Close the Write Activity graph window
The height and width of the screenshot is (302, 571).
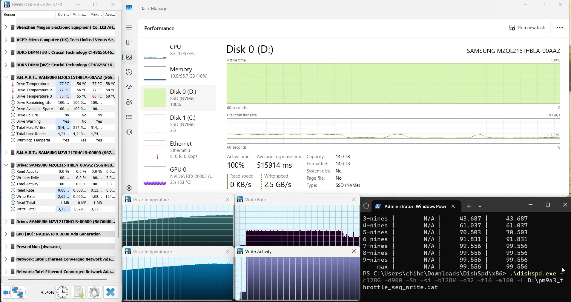pyautogui.click(x=354, y=252)
